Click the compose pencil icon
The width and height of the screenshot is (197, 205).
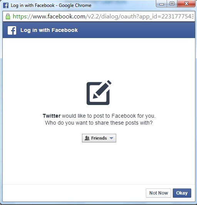[x=99, y=92]
